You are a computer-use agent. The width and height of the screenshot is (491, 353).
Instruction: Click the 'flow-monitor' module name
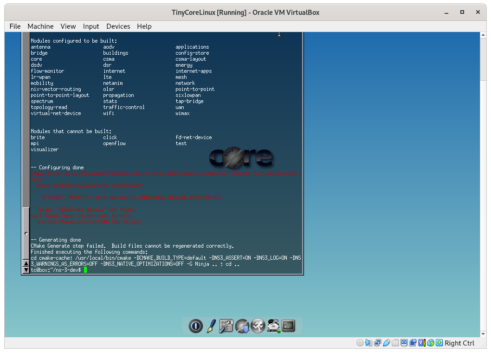click(47, 71)
